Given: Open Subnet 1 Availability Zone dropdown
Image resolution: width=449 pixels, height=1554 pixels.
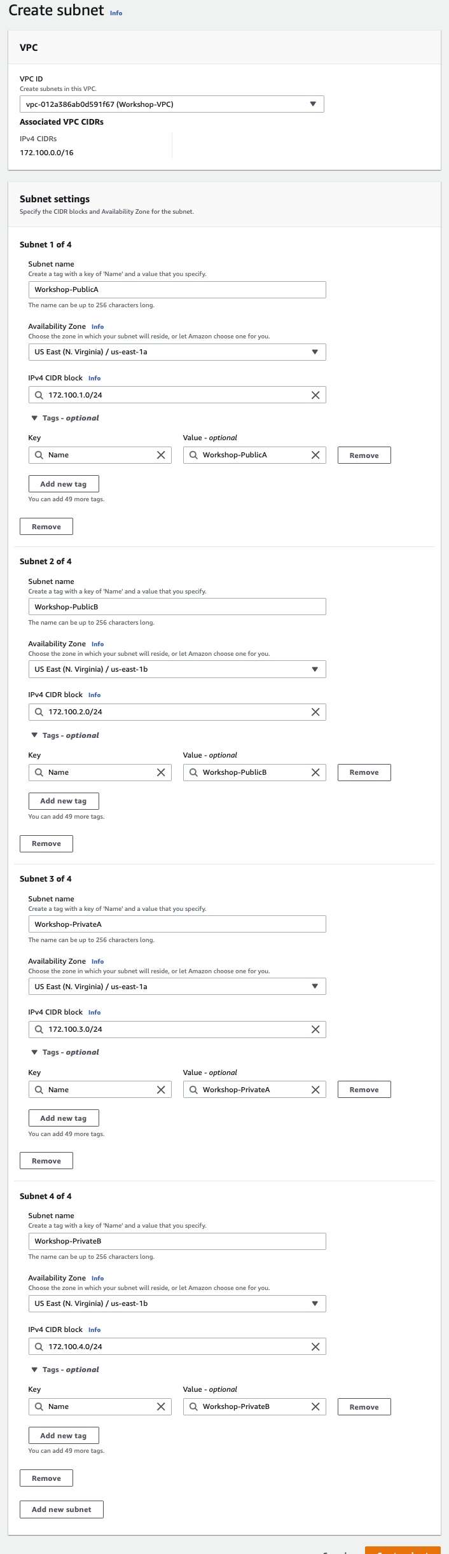Looking at the screenshot, I should (x=177, y=352).
